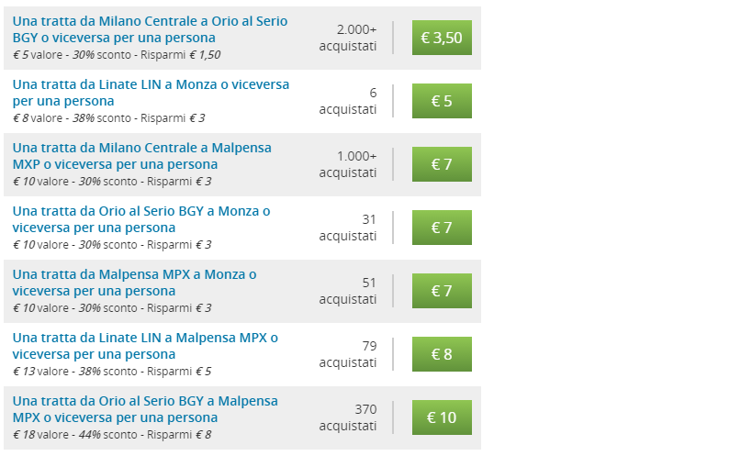Click € 7 button for Milano Centrale–Malpensa
The image size is (752, 456).
[x=442, y=164]
